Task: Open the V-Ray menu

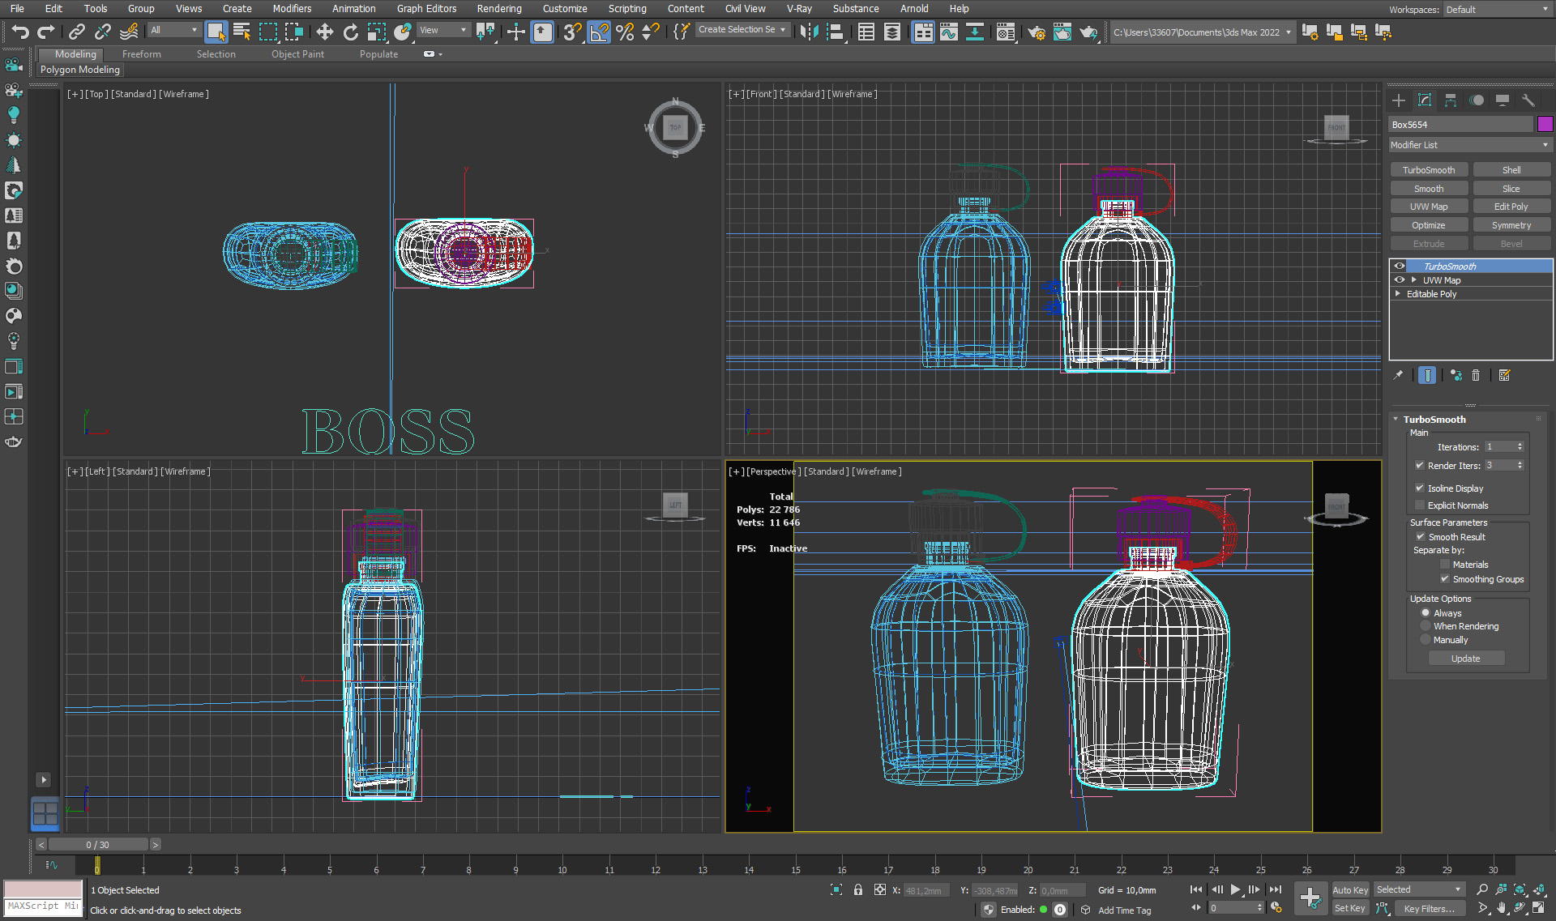Action: (799, 9)
